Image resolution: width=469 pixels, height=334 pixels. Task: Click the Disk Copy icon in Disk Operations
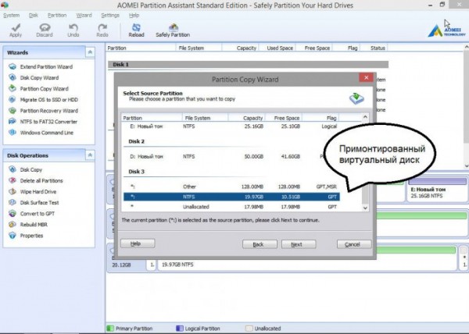click(13, 169)
